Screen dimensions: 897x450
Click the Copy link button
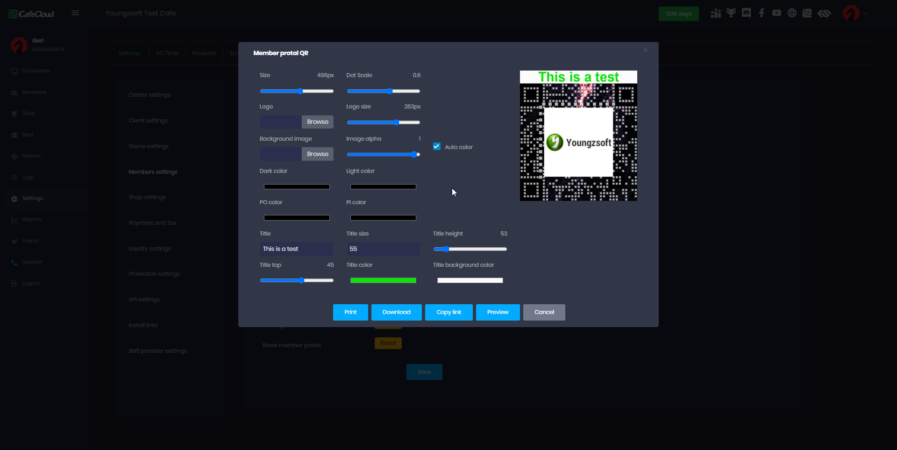click(449, 312)
